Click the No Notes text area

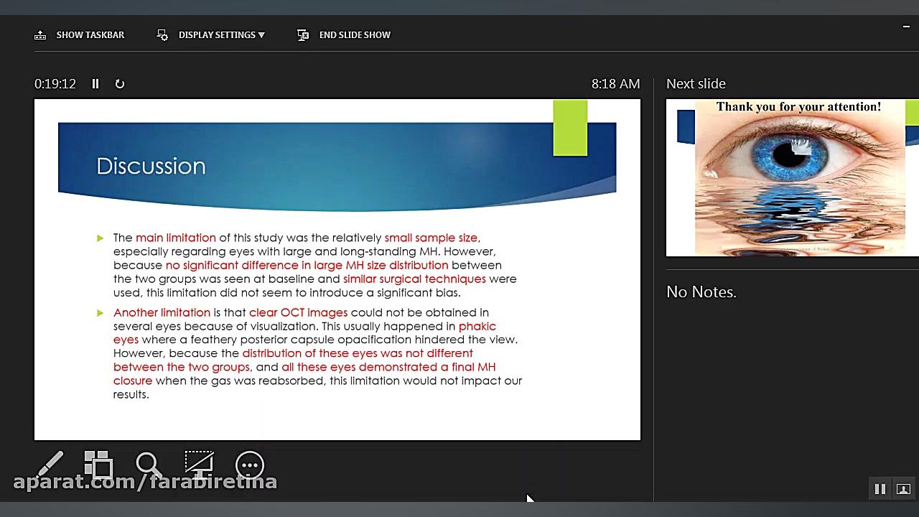(x=701, y=292)
